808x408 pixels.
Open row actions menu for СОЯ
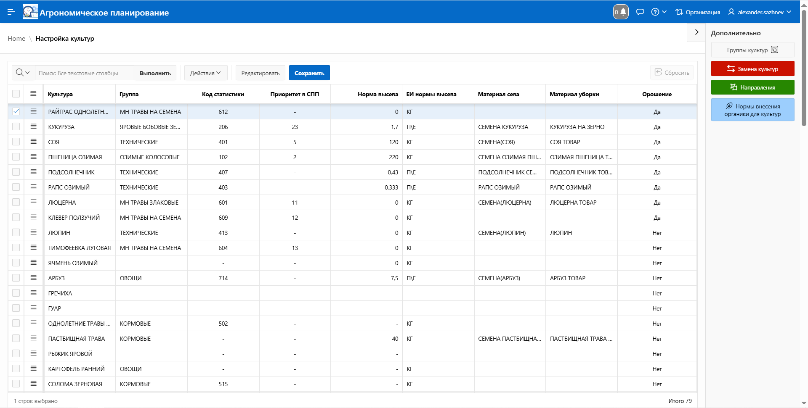[34, 142]
